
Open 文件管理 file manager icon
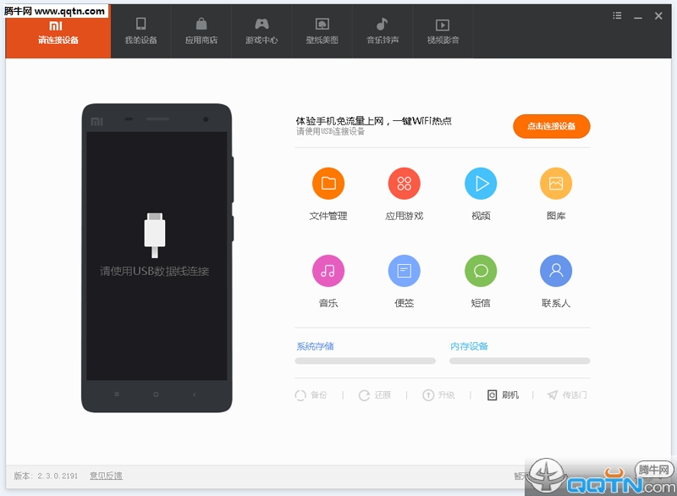point(328,184)
